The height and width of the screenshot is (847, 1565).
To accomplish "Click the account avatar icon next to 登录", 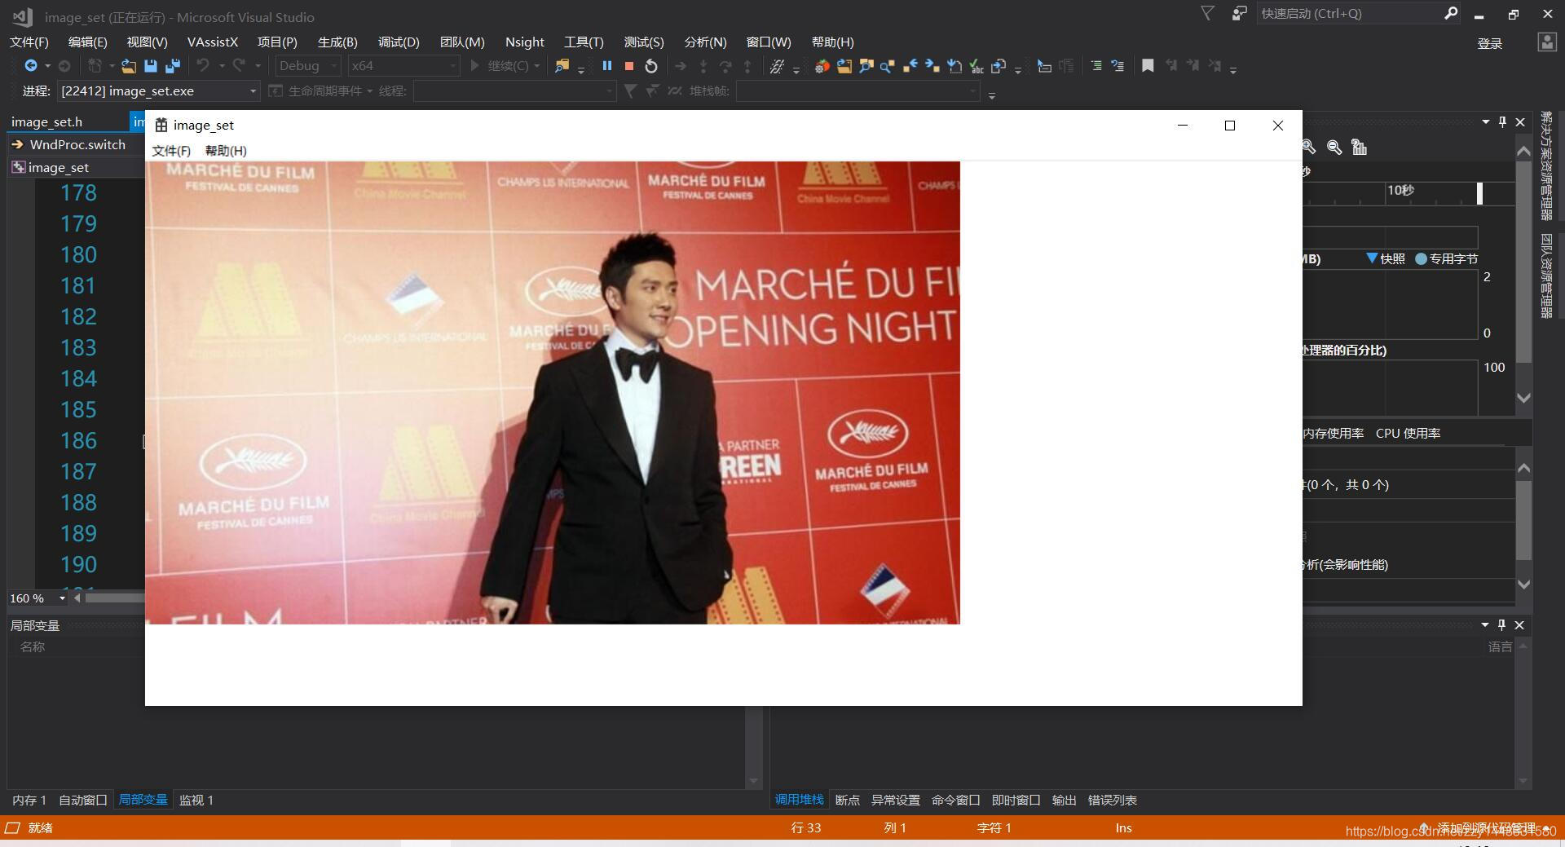I will [1546, 42].
